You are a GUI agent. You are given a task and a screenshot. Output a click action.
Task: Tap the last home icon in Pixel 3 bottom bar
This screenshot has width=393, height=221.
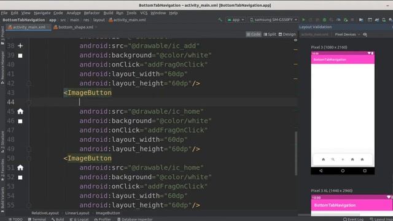point(362,160)
